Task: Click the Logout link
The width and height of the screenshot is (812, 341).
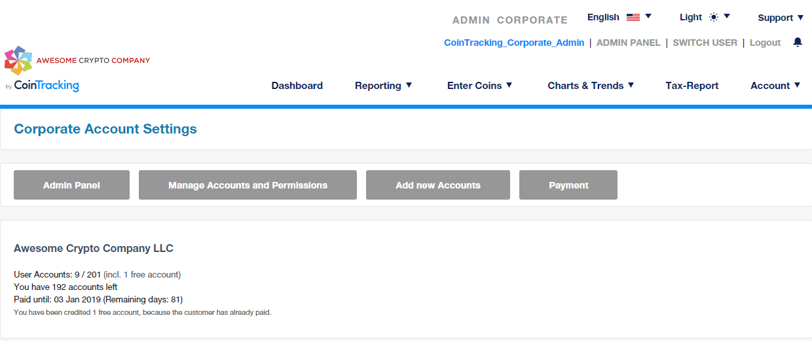Action: (765, 43)
